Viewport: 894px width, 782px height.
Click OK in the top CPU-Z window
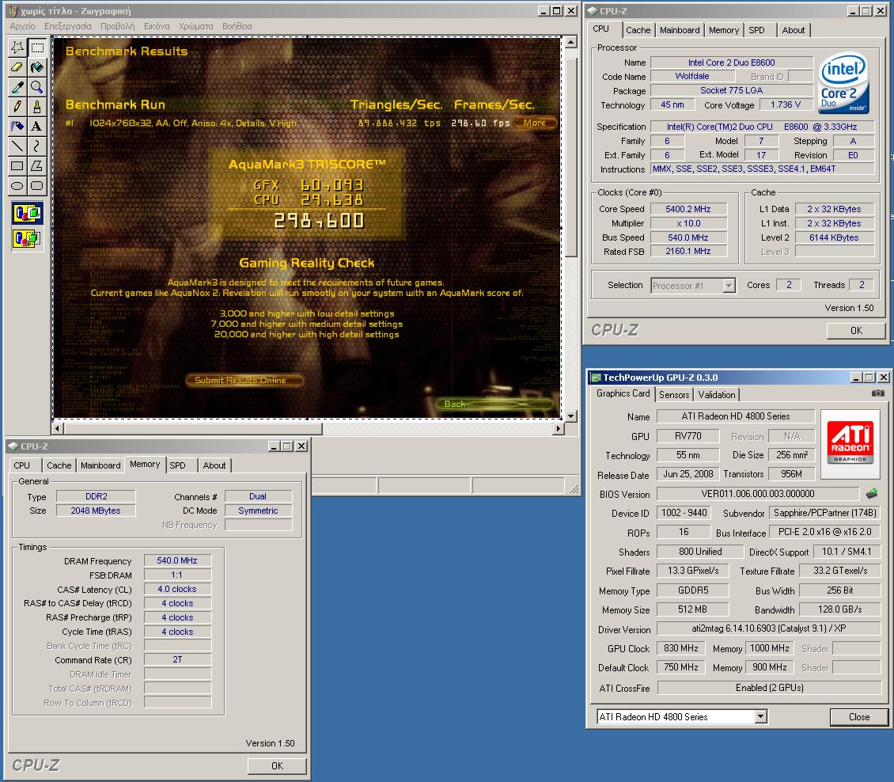pyautogui.click(x=856, y=331)
